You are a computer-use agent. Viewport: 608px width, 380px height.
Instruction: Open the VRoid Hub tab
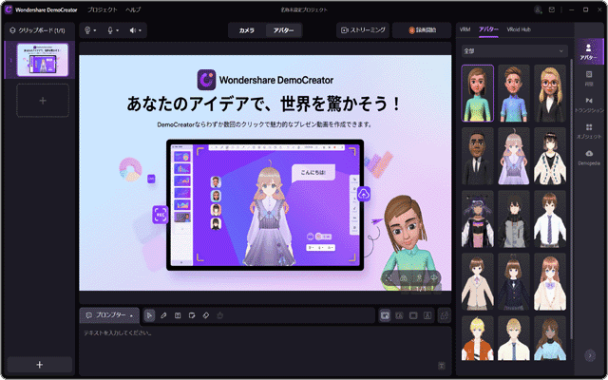coord(519,29)
